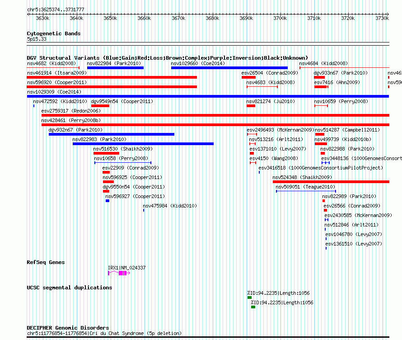The width and height of the screenshot is (402, 340).
Task: Select the DECIPHER Genomic Disorders track title
Action: [x=68, y=328]
